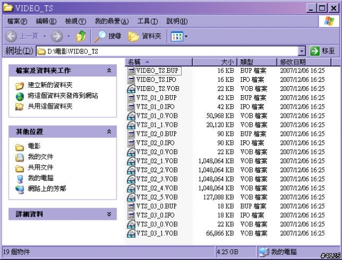Open forward button history dropdown arrow
Viewport: 342px width, 260px height.
coord(69,36)
